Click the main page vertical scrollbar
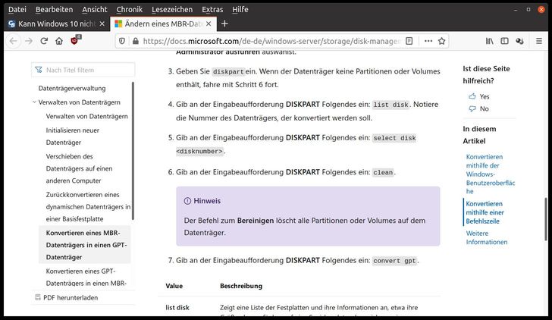This screenshot has width=552, height=320. [546, 219]
